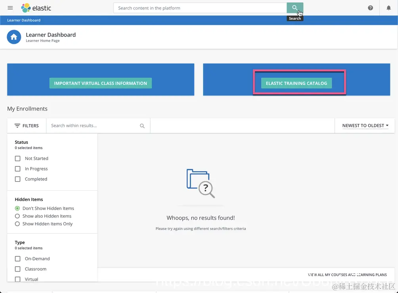Viewport: 398px width, 293px height.
Task: Select Don't Show Hidden Items option
Action: (17, 208)
